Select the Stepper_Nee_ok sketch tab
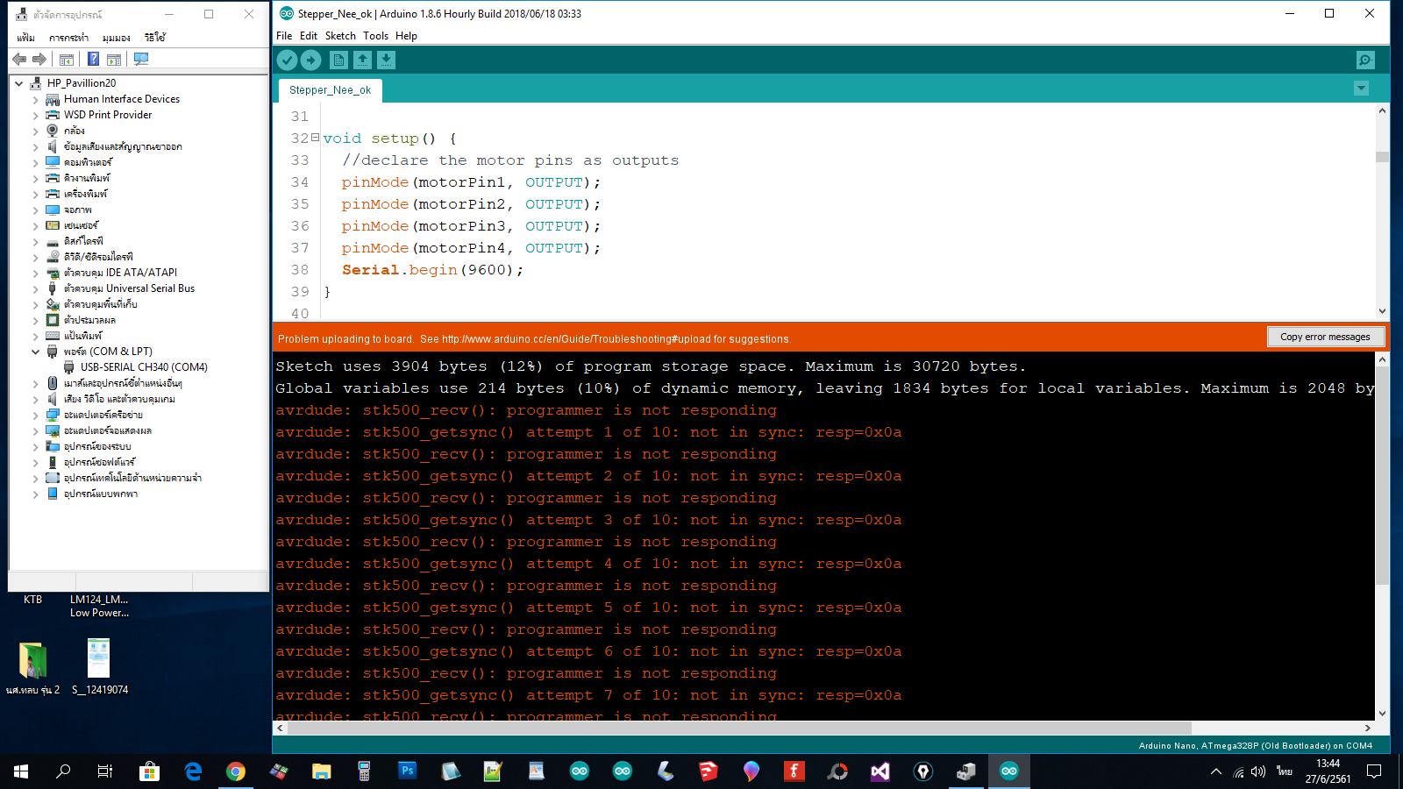The width and height of the screenshot is (1403, 789). coord(330,90)
